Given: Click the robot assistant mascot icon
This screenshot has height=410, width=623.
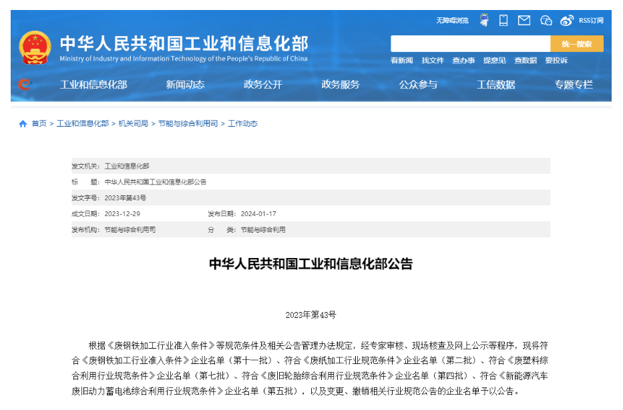Looking at the screenshot, I should [x=484, y=21].
